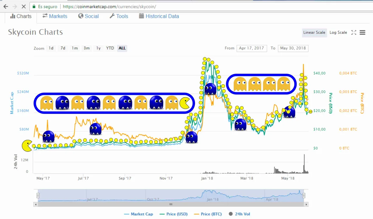Viewport: 373px width, 219px height.
Task: Click the $40,00 price axis label
Action: point(319,73)
